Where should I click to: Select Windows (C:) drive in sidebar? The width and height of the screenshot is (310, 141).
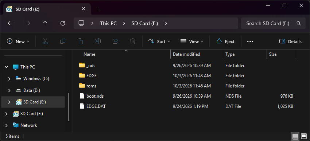tap(36, 79)
